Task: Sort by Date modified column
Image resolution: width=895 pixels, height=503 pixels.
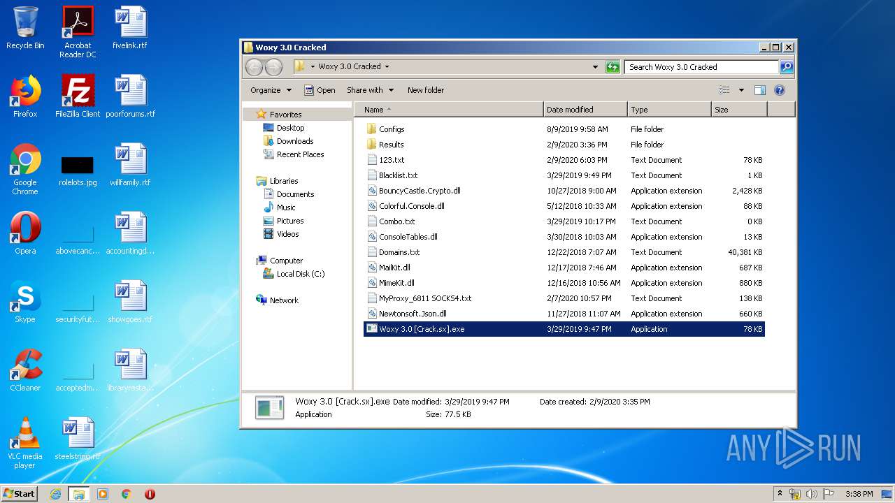Action: click(x=585, y=110)
